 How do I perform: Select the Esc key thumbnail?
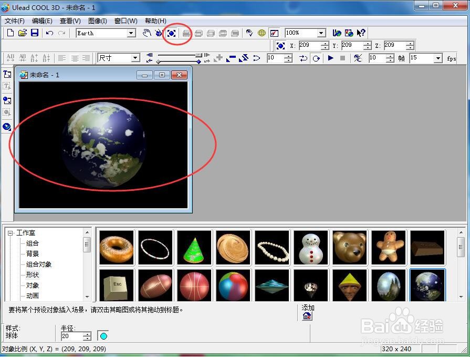click(x=117, y=285)
